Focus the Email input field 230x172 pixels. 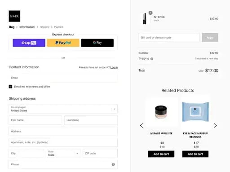(63, 78)
